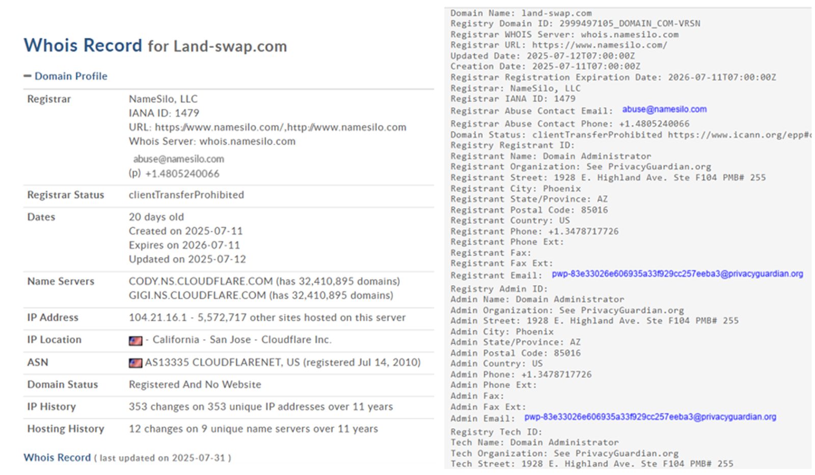This screenshot has height=475, width=815.
Task: Click '( last updated on 2025-07-31 )'
Action: pyautogui.click(x=163, y=458)
